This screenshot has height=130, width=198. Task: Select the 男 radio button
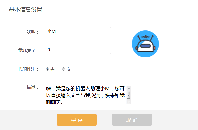47,69
